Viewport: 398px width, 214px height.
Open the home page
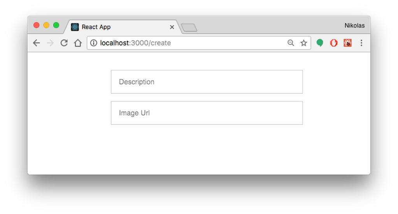pyautogui.click(x=78, y=43)
